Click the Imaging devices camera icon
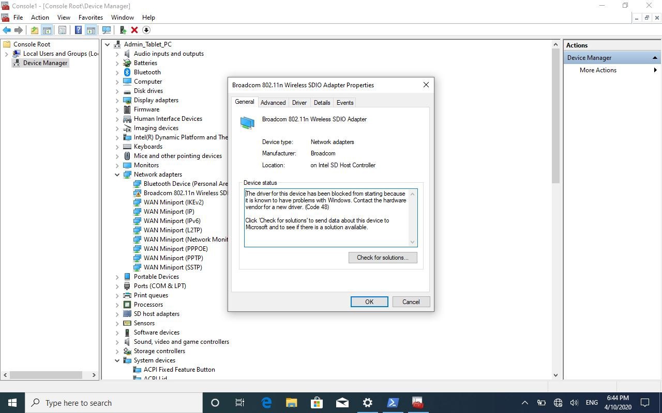Screen dimensions: 662x413 tap(127, 128)
